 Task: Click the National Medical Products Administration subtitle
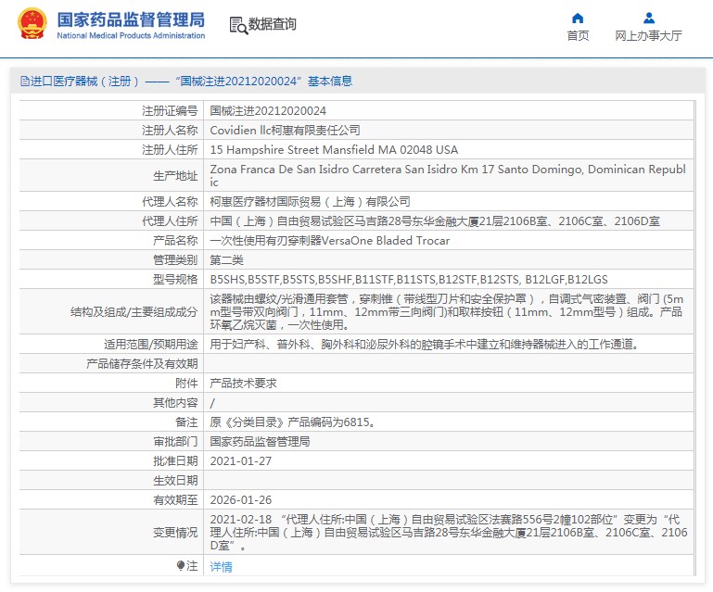coord(131,36)
